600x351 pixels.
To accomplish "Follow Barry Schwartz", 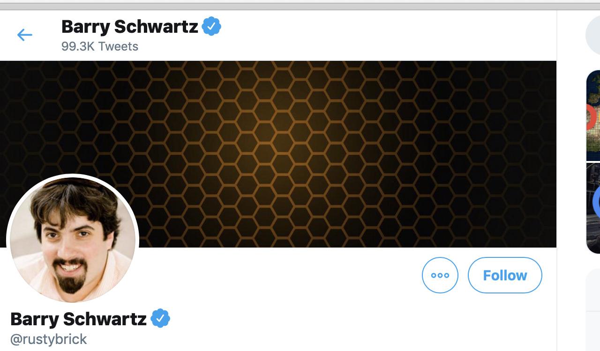I will coord(505,275).
